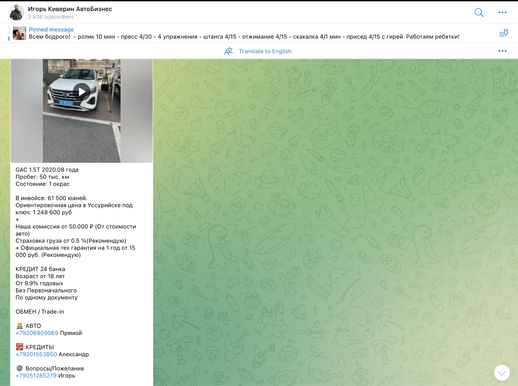Play the GAC car video

tap(82, 92)
